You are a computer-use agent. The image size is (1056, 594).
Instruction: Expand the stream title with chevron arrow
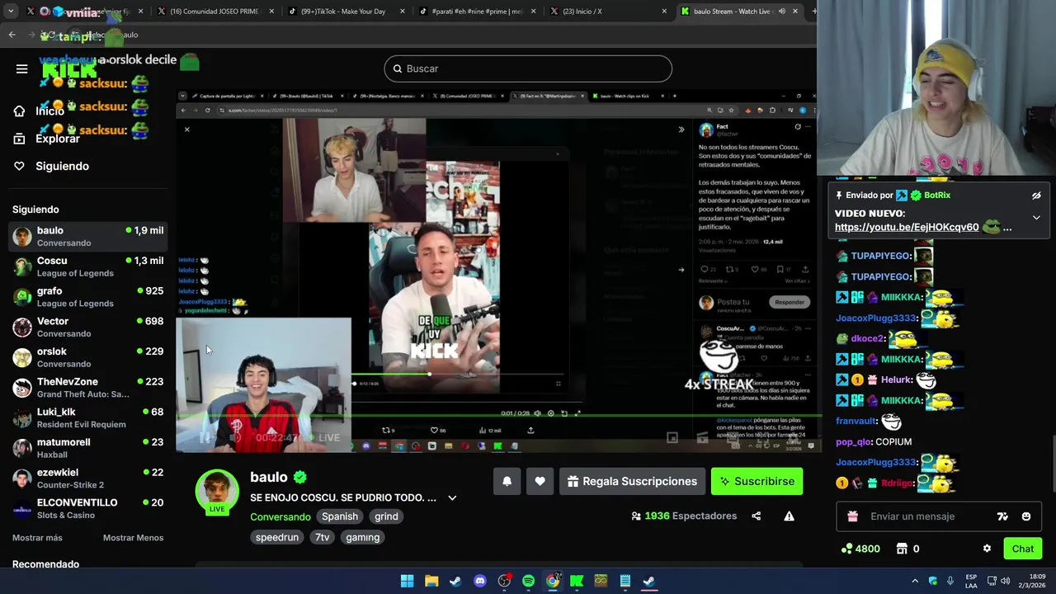(452, 498)
